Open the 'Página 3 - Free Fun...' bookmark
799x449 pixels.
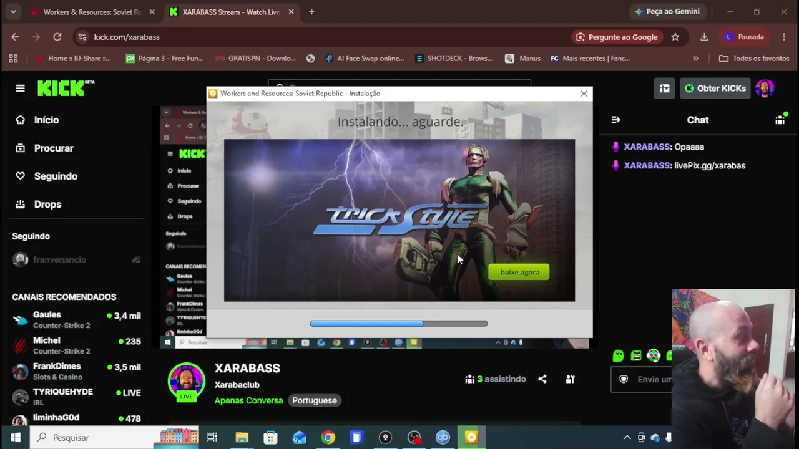[x=165, y=59]
